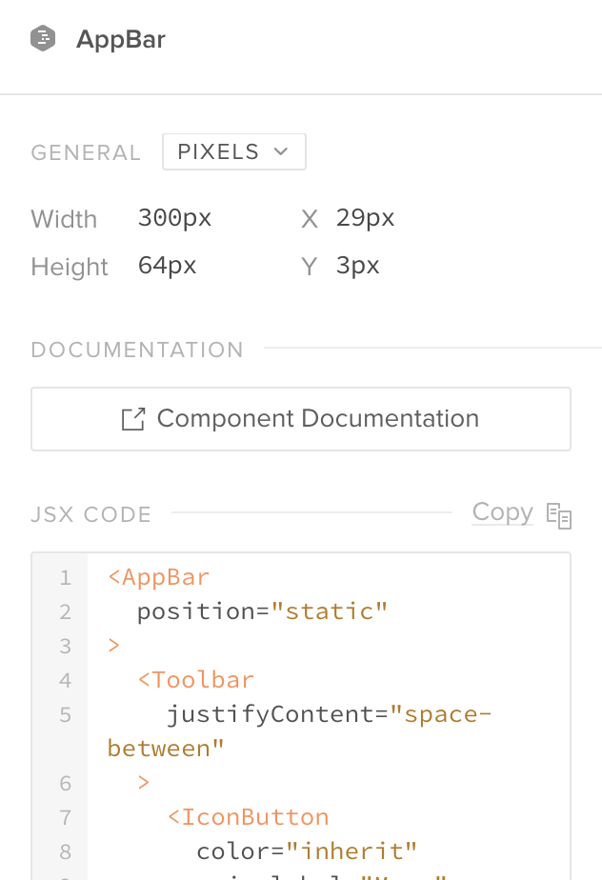
Task: Click the position="static" code line
Action: 262,611
